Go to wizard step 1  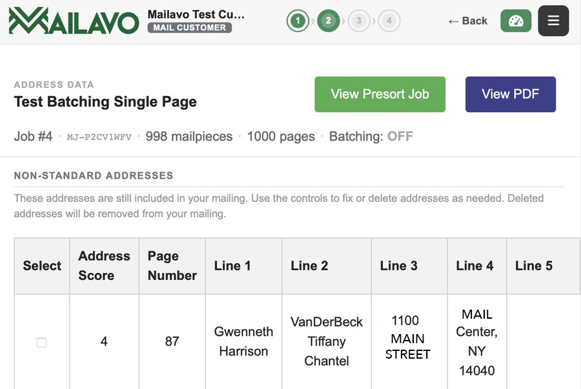tap(298, 21)
